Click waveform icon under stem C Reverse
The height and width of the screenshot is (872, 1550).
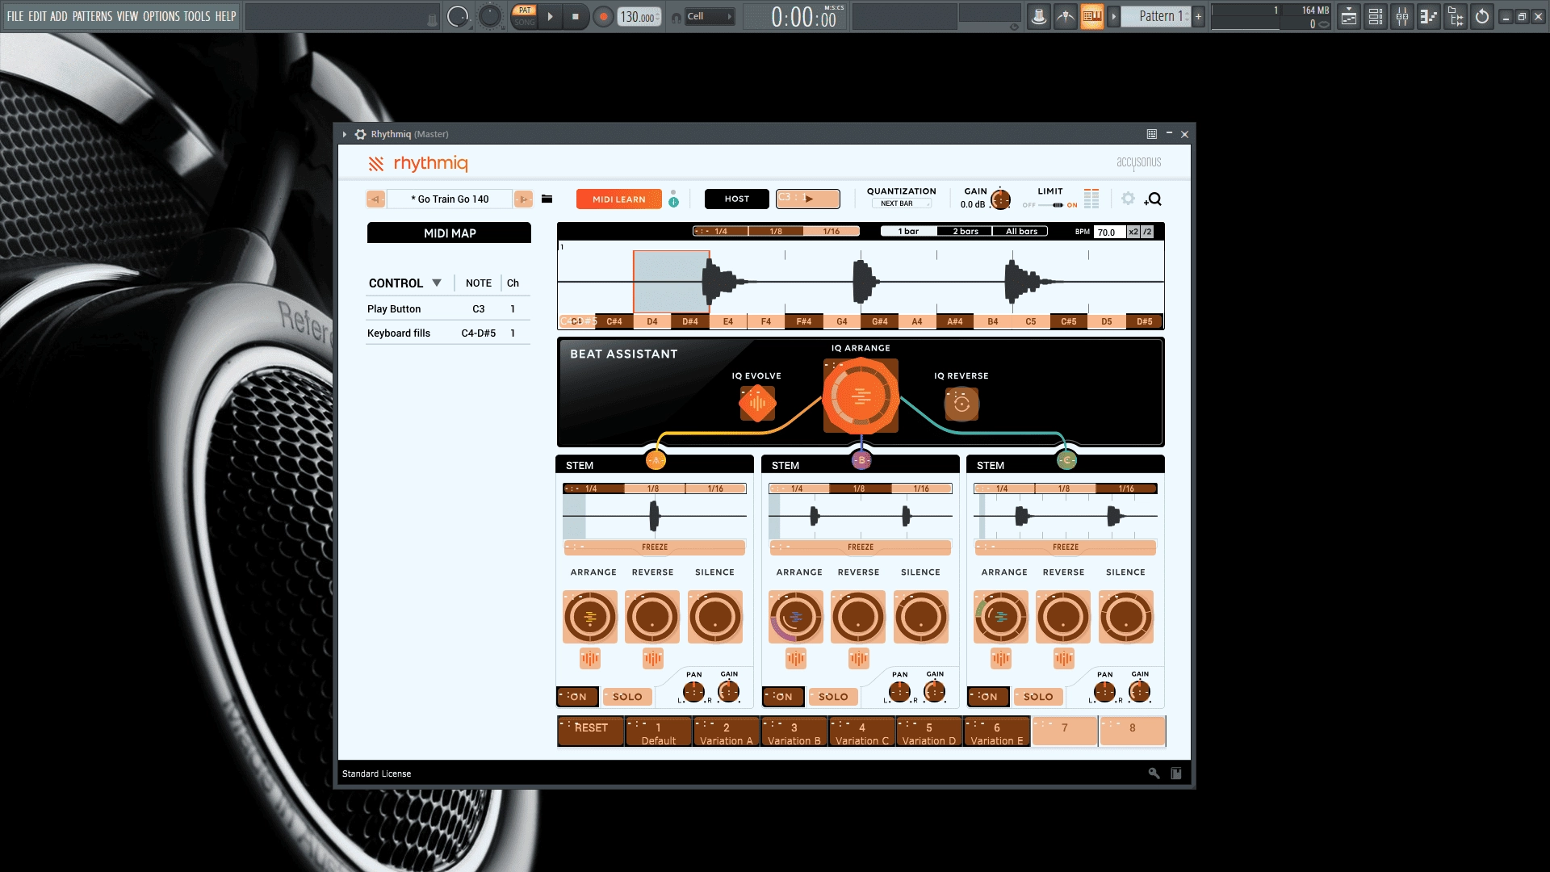[x=1064, y=659]
